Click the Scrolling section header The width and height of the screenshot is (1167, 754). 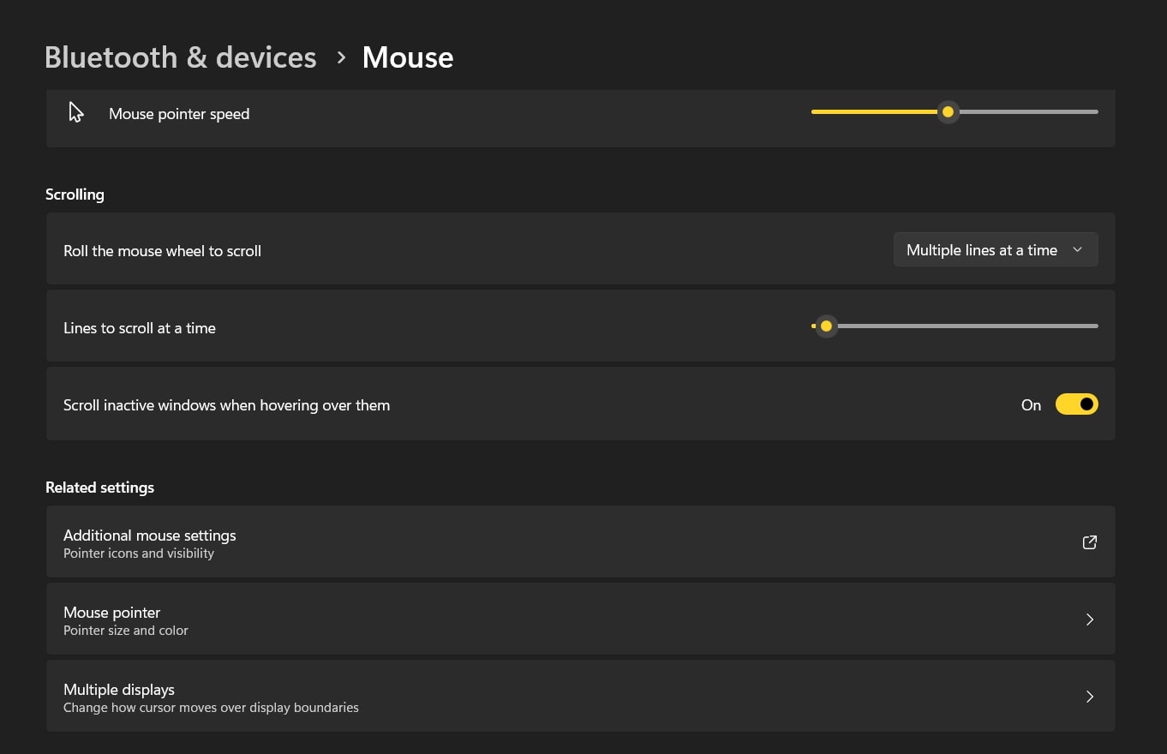click(75, 194)
